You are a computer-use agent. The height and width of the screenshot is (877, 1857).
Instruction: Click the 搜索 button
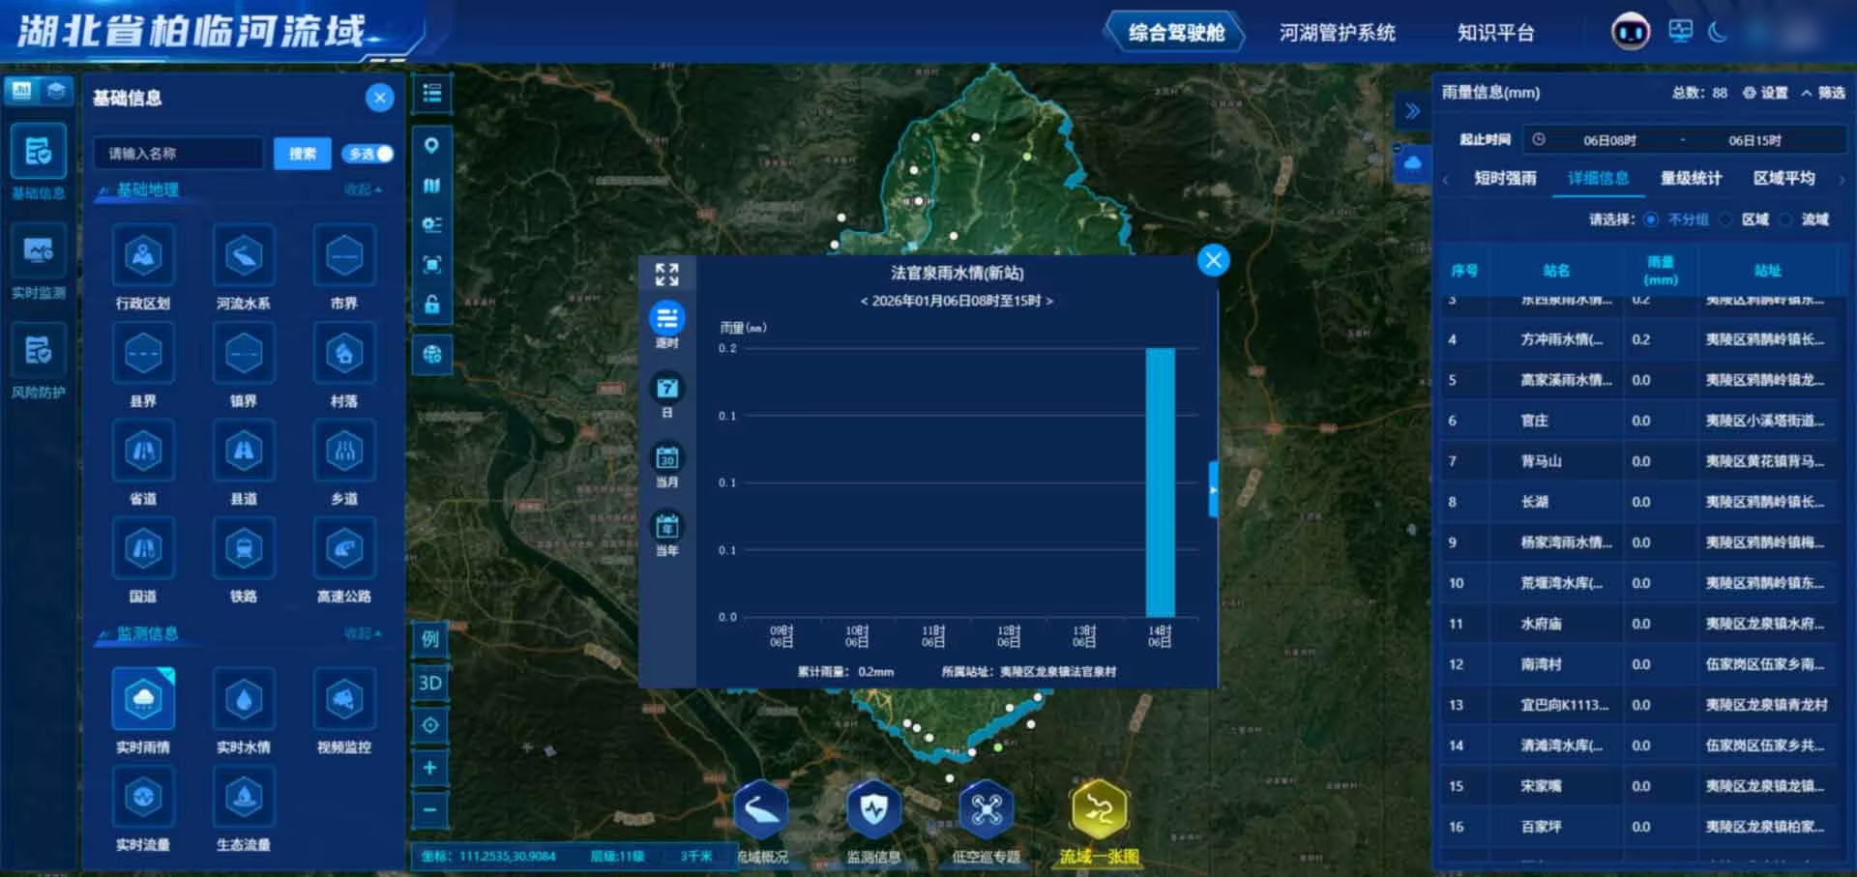(302, 154)
